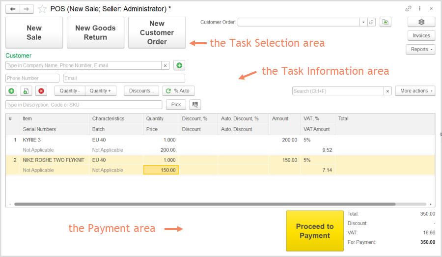Click the Phone Number input field

click(32, 78)
